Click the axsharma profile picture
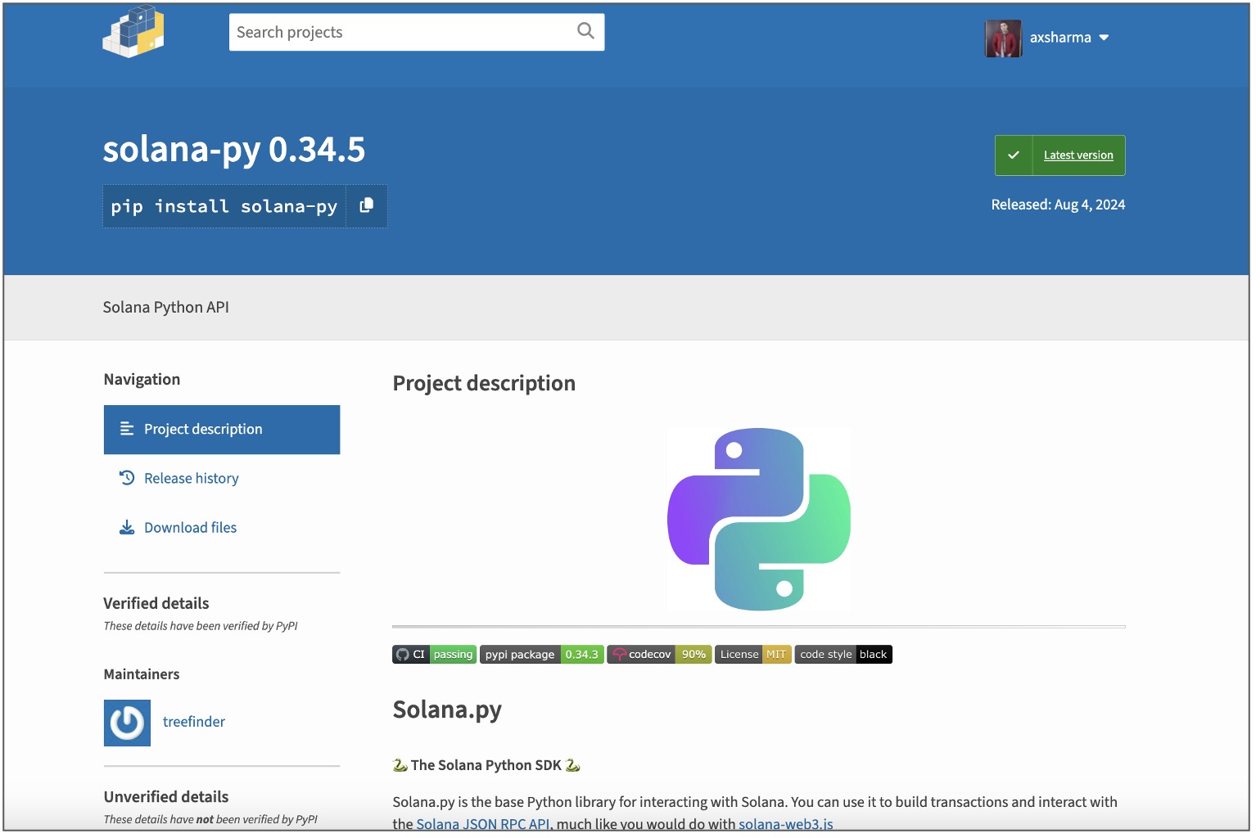The image size is (1256, 838). (x=1003, y=38)
